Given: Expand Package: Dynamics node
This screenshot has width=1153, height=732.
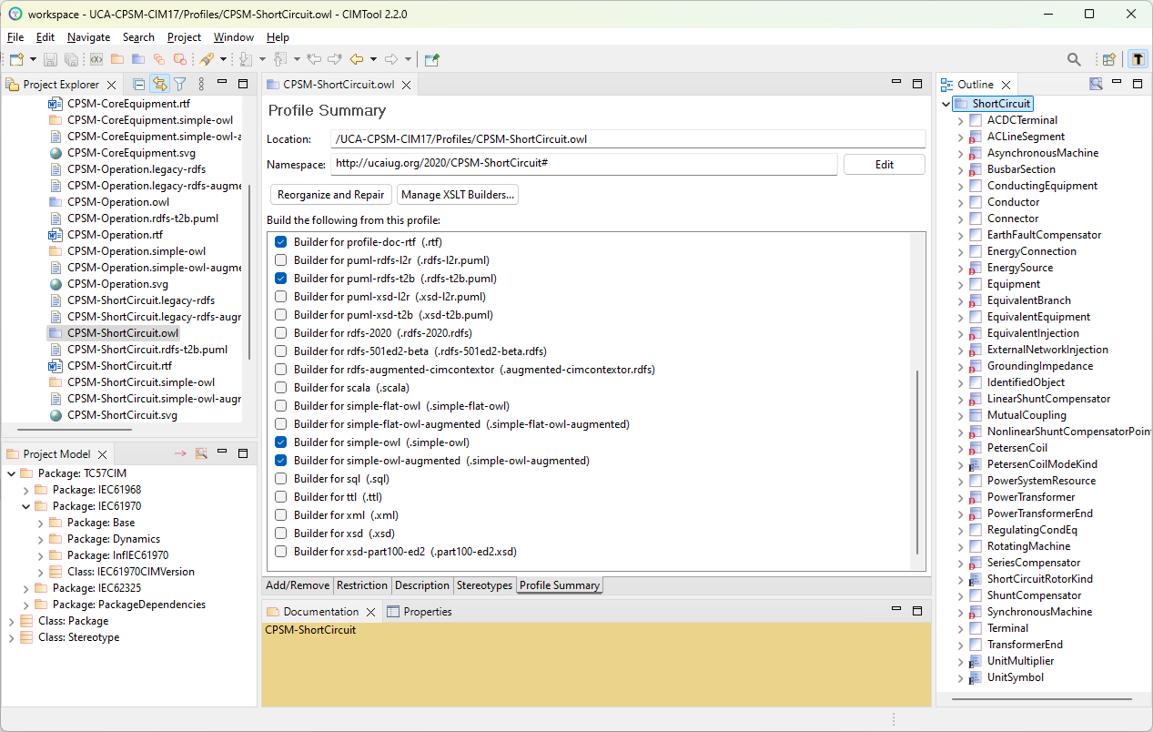Looking at the screenshot, I should pyautogui.click(x=40, y=539).
